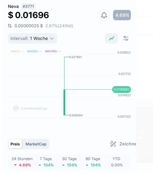The width and height of the screenshot is (153, 173).
Task: Click the green weekly candlestick body
Action: (64, 102)
